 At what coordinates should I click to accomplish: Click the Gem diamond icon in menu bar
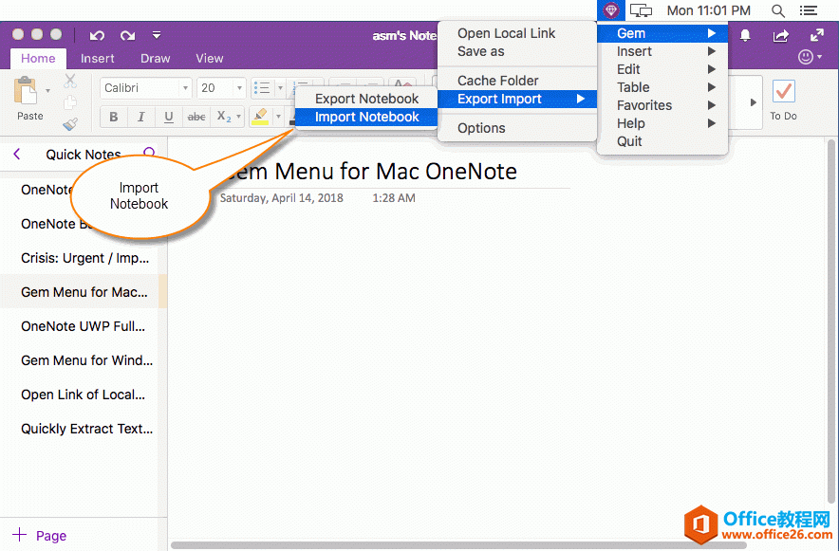click(611, 10)
